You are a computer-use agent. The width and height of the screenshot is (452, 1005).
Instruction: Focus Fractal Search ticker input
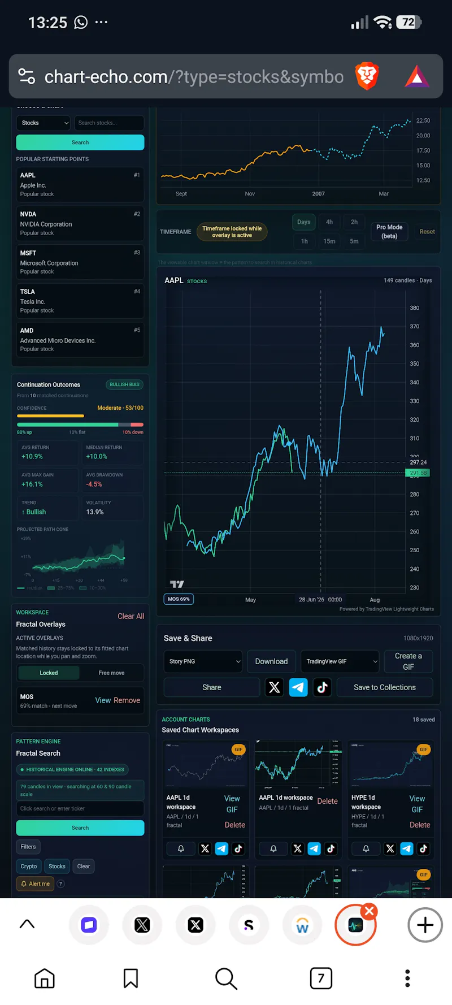80,808
